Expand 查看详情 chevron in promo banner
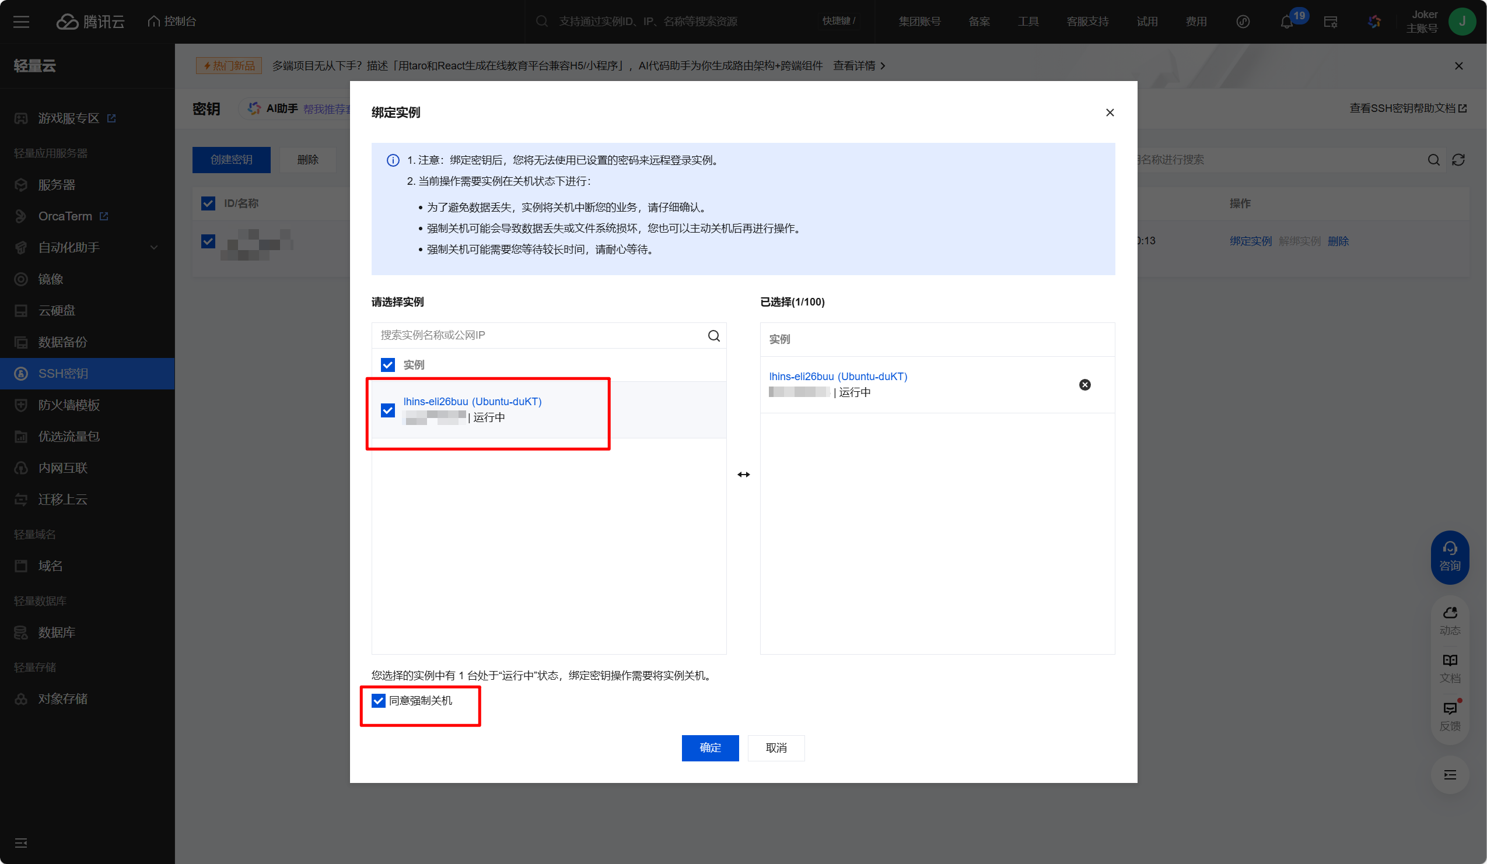 pyautogui.click(x=883, y=66)
